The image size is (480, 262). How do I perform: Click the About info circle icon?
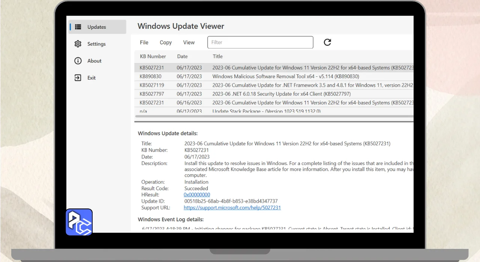(78, 61)
